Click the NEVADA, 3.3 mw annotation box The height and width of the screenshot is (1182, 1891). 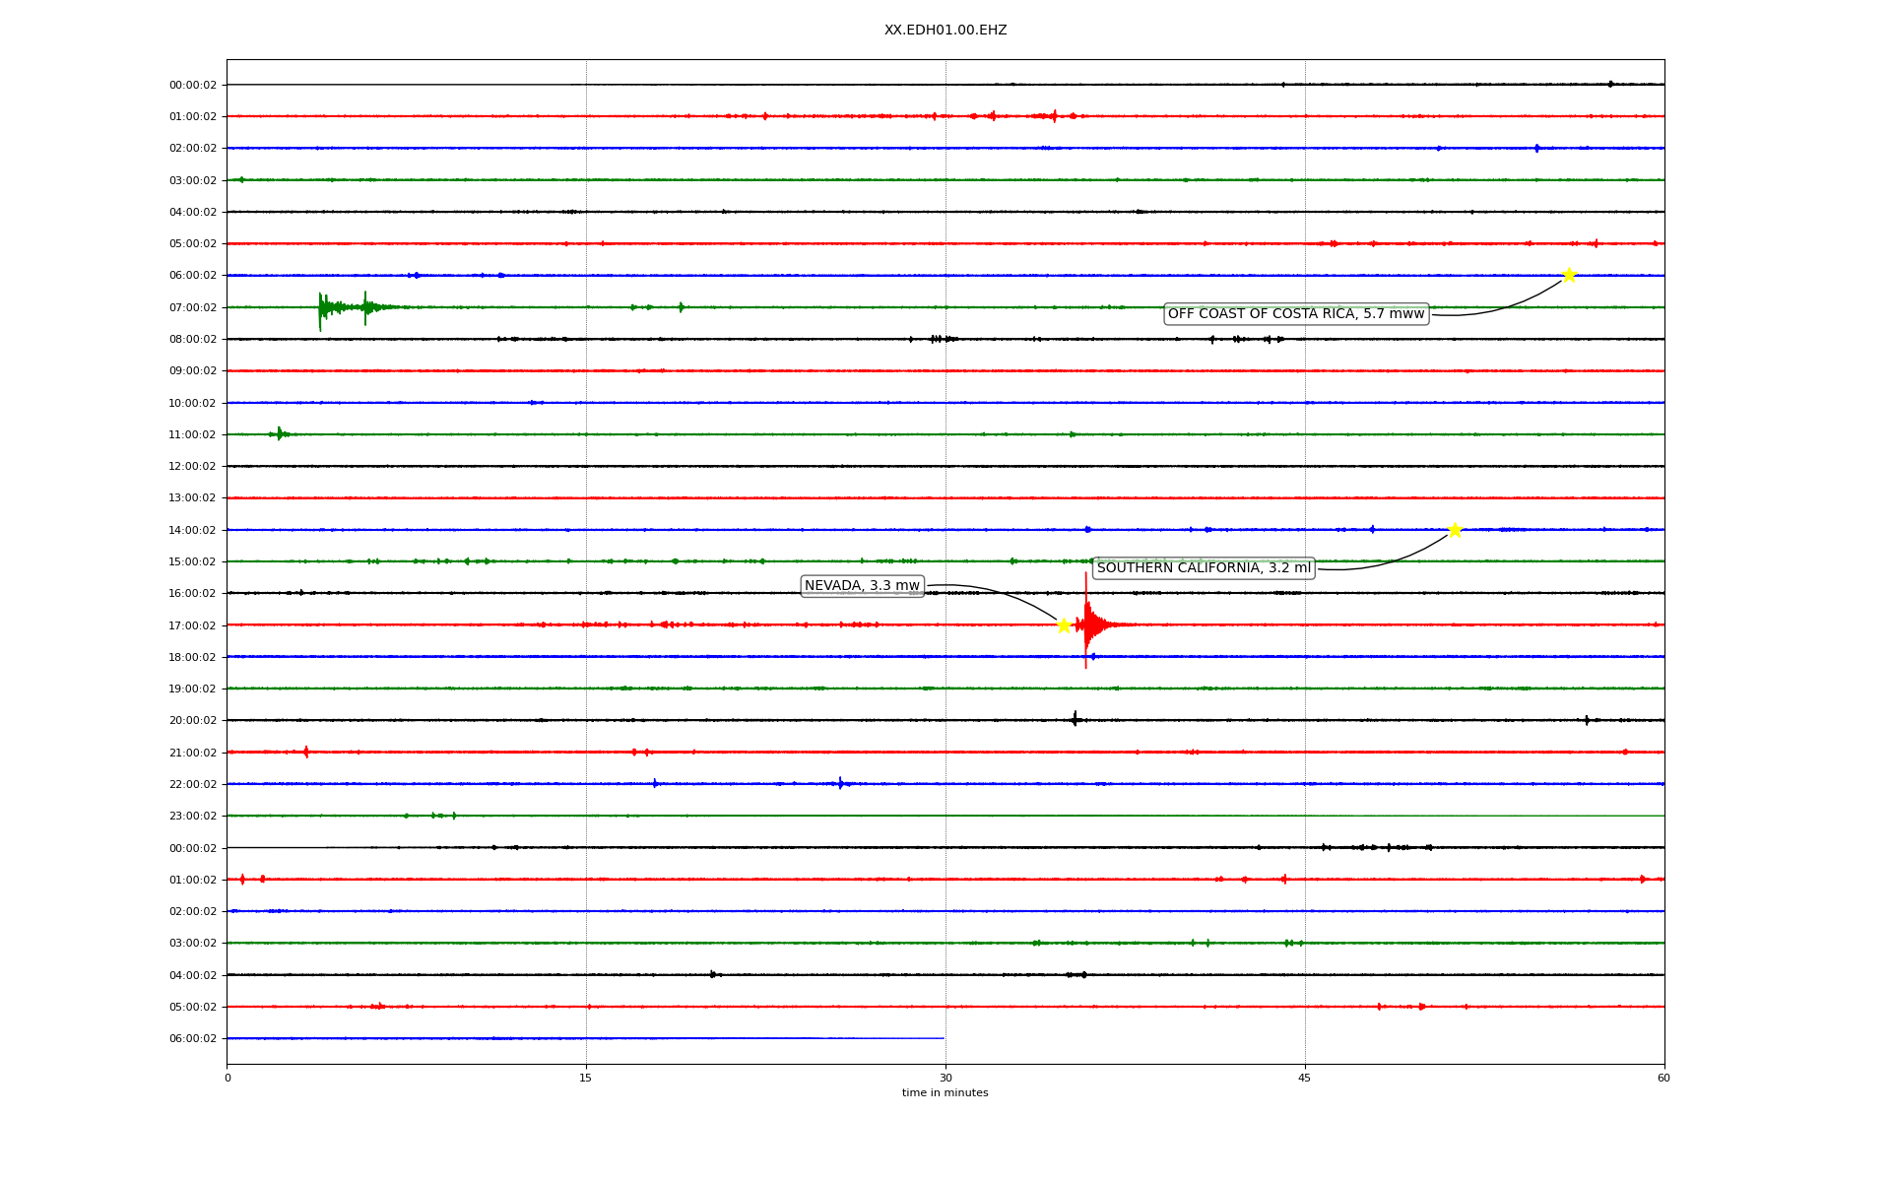coord(862,586)
